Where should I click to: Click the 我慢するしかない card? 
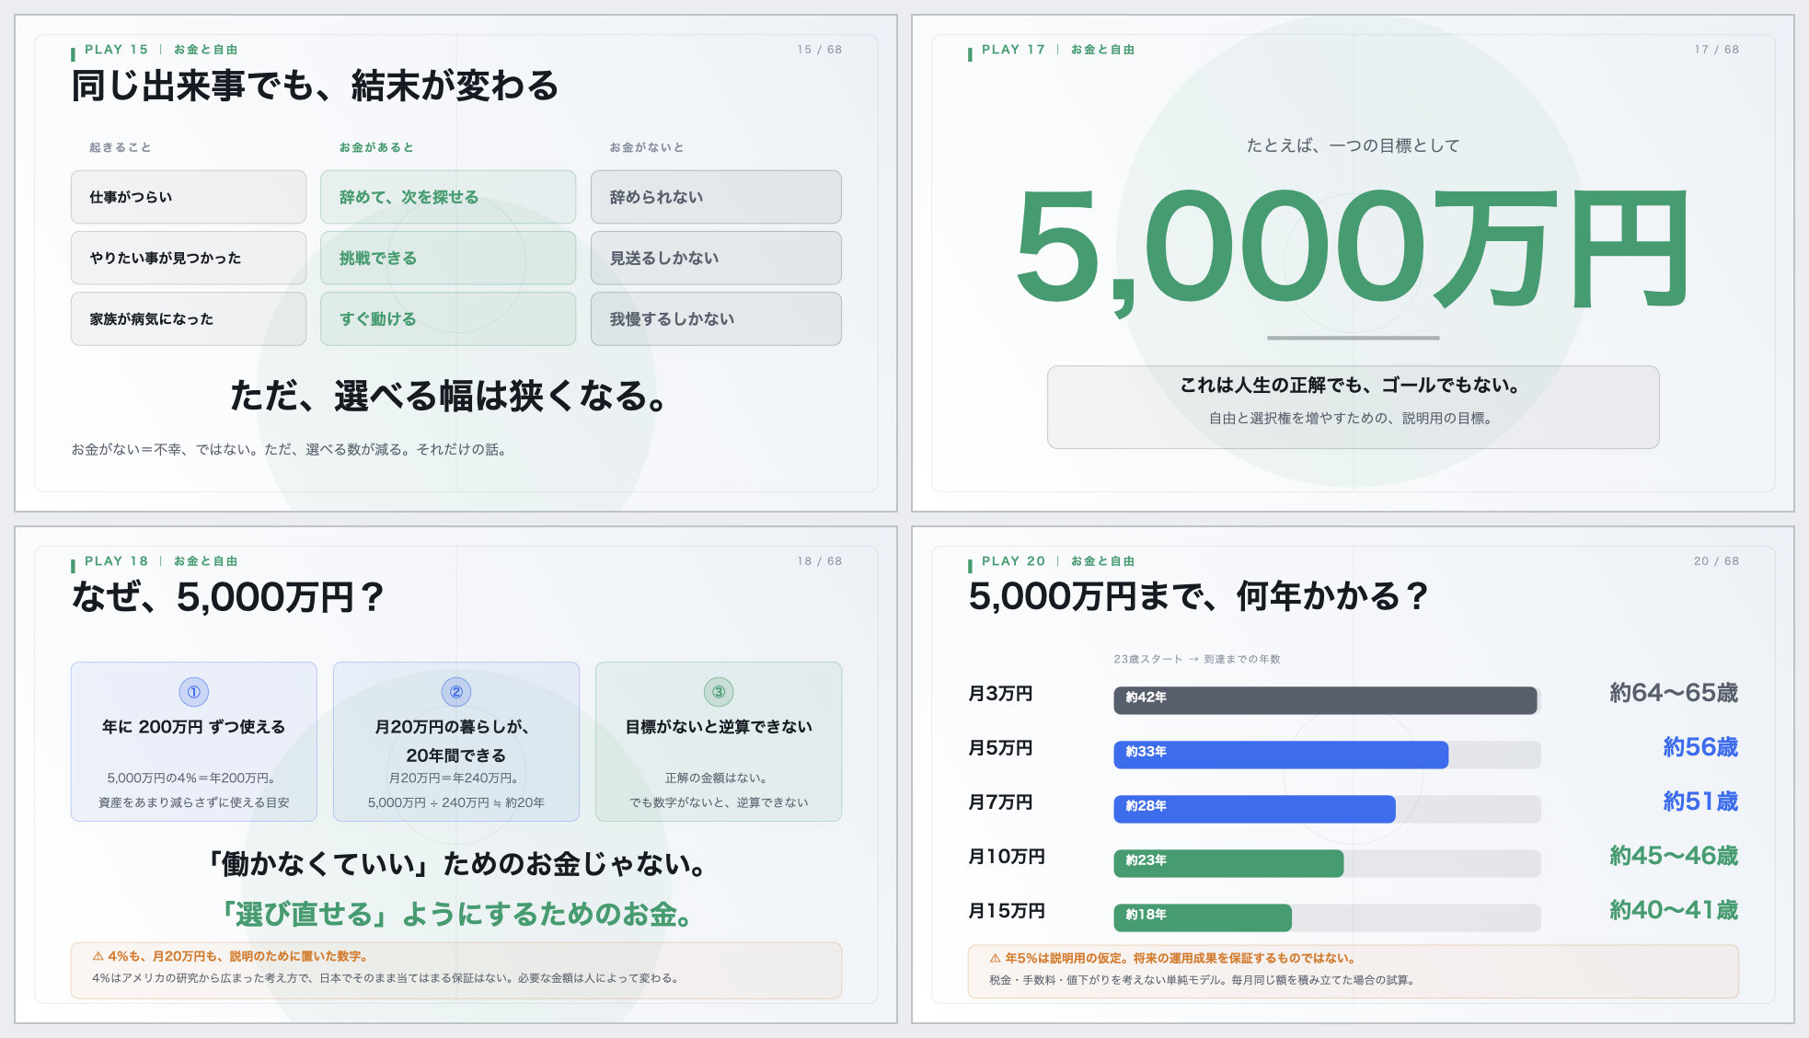click(x=716, y=319)
